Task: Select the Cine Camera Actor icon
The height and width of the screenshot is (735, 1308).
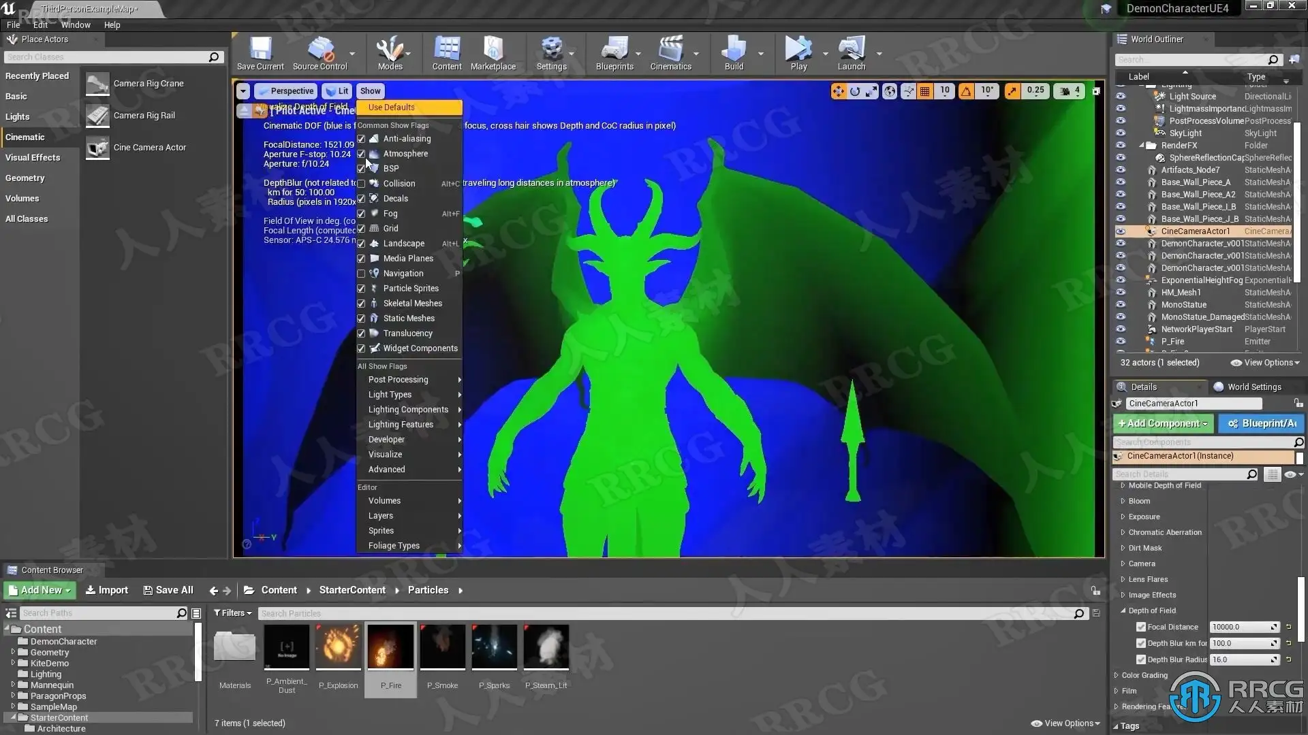Action: 97,148
